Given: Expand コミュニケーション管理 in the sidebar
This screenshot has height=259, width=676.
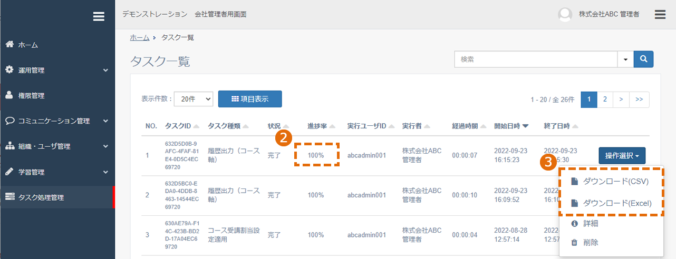Looking at the screenshot, I should click(57, 121).
